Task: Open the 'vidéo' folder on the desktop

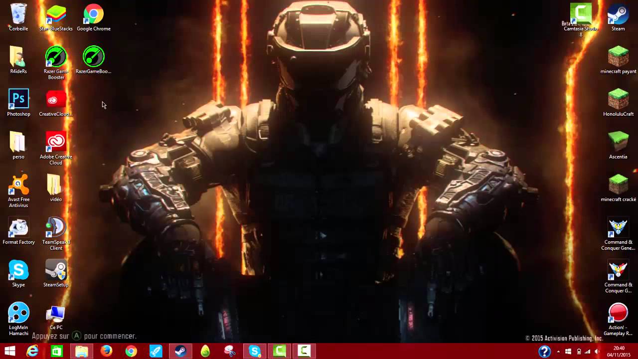Action: [x=56, y=185]
